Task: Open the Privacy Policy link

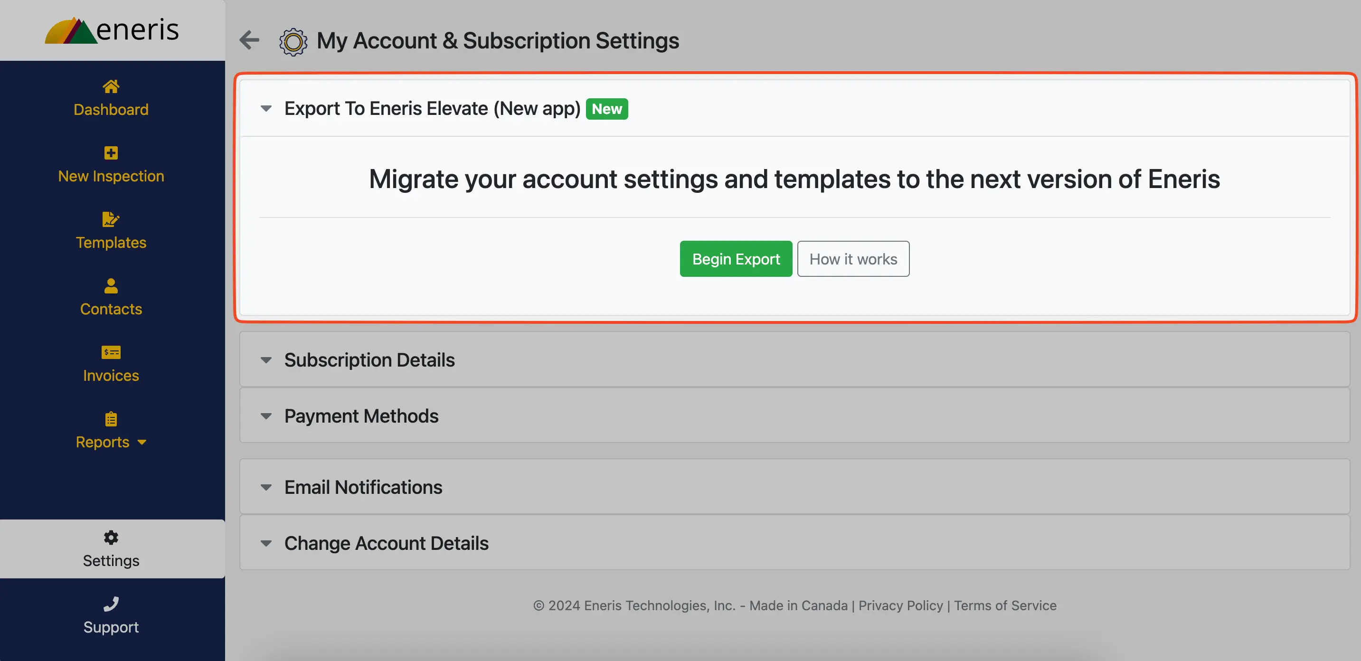Action: click(900, 605)
